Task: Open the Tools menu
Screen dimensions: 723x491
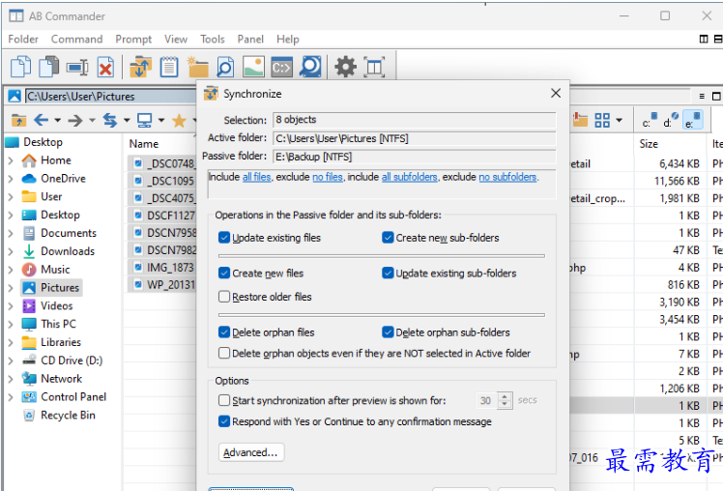Action: pos(212,40)
